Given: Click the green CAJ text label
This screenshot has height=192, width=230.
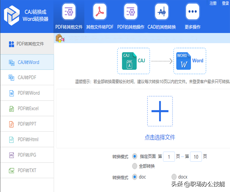Looking at the screenshot, I should tap(141, 61).
